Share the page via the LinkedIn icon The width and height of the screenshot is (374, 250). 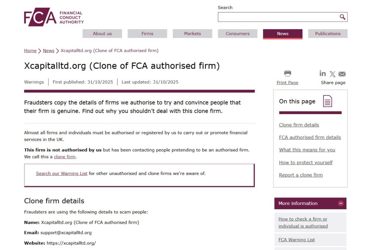(x=323, y=74)
